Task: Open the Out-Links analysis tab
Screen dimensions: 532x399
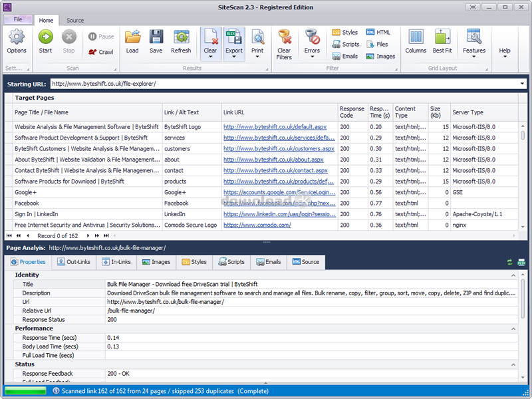Action: 74,262
